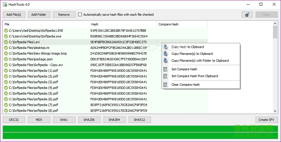Select file softpedia (6).pdf row
Viewport: 281px width, 142px height.
tap(105, 99)
